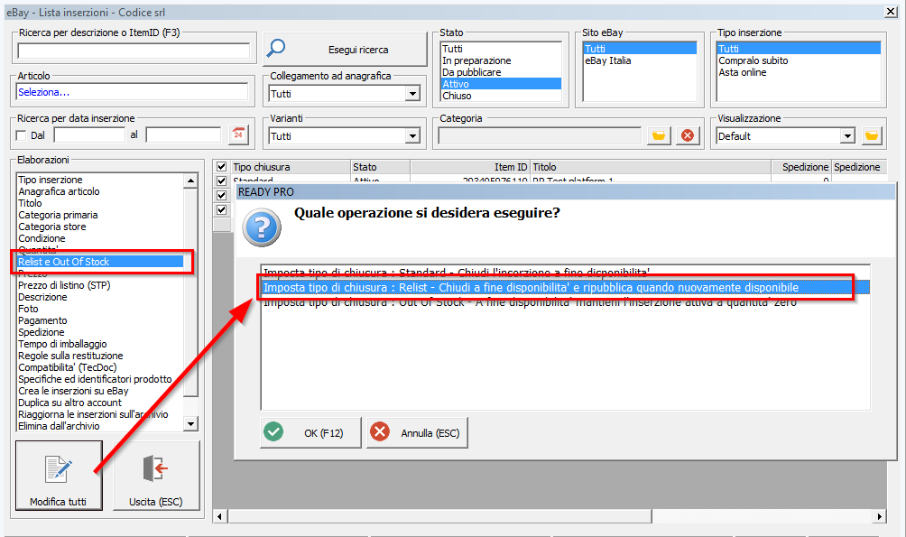906x537 pixels.
Task: Select Descrizione in Elaborazioni list
Action: pyautogui.click(x=42, y=297)
